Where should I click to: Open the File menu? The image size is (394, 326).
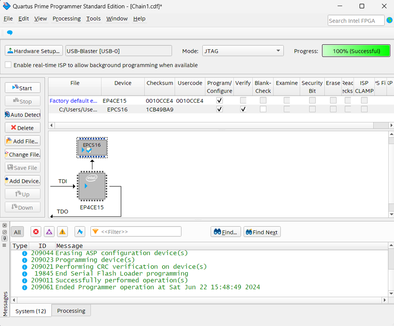8,19
